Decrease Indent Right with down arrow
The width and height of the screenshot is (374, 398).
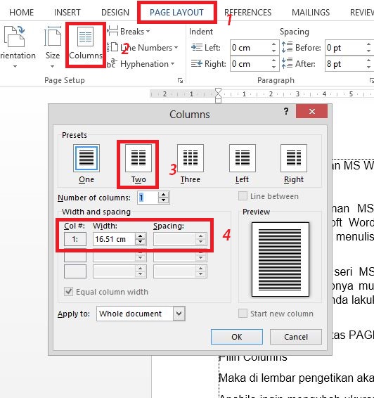click(x=273, y=68)
